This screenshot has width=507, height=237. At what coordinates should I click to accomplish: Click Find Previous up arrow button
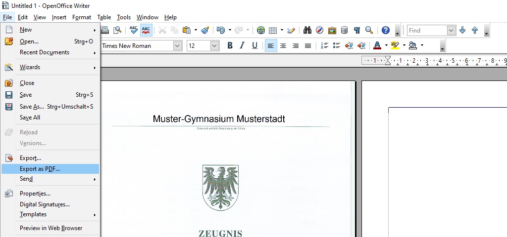pos(475,30)
